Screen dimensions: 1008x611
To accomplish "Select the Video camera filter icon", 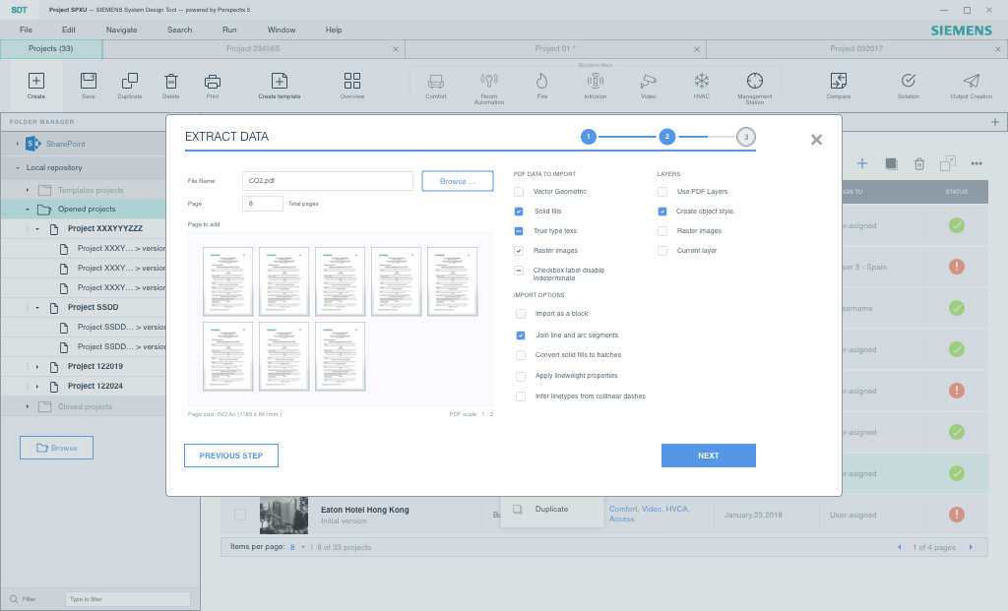I will pos(648,81).
